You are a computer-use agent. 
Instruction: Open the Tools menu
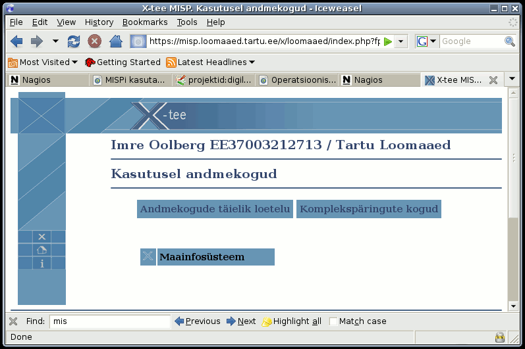click(187, 22)
